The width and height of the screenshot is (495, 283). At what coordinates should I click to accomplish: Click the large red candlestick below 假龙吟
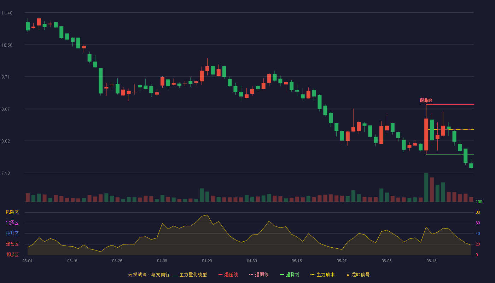426,134
